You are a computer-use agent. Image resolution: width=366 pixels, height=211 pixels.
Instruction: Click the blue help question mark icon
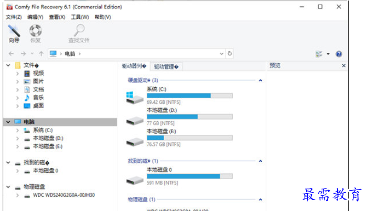coord(339,54)
